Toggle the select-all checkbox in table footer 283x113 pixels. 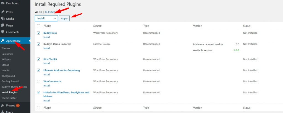pos(38,107)
